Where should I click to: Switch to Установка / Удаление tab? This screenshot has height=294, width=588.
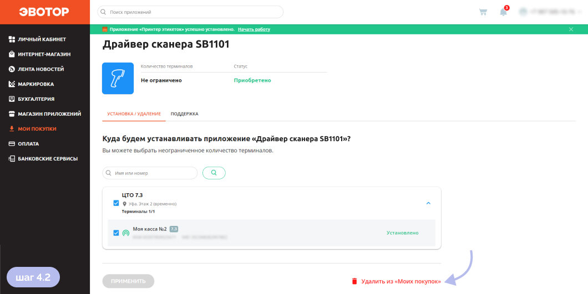134,114
